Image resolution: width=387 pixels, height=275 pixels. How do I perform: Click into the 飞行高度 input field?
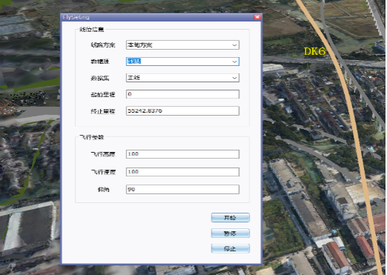tap(183, 154)
